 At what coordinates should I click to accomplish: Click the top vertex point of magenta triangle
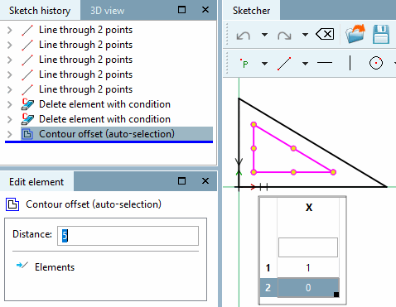pyautogui.click(x=254, y=125)
